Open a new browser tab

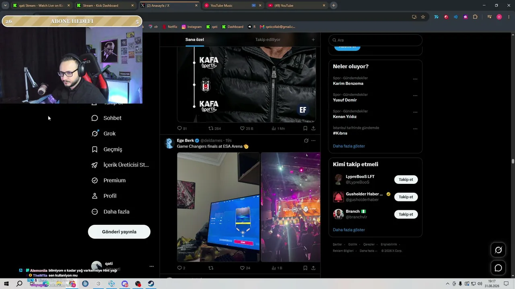334,6
